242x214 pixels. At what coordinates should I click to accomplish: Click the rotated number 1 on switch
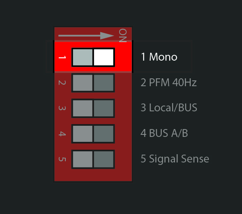coord(62,57)
